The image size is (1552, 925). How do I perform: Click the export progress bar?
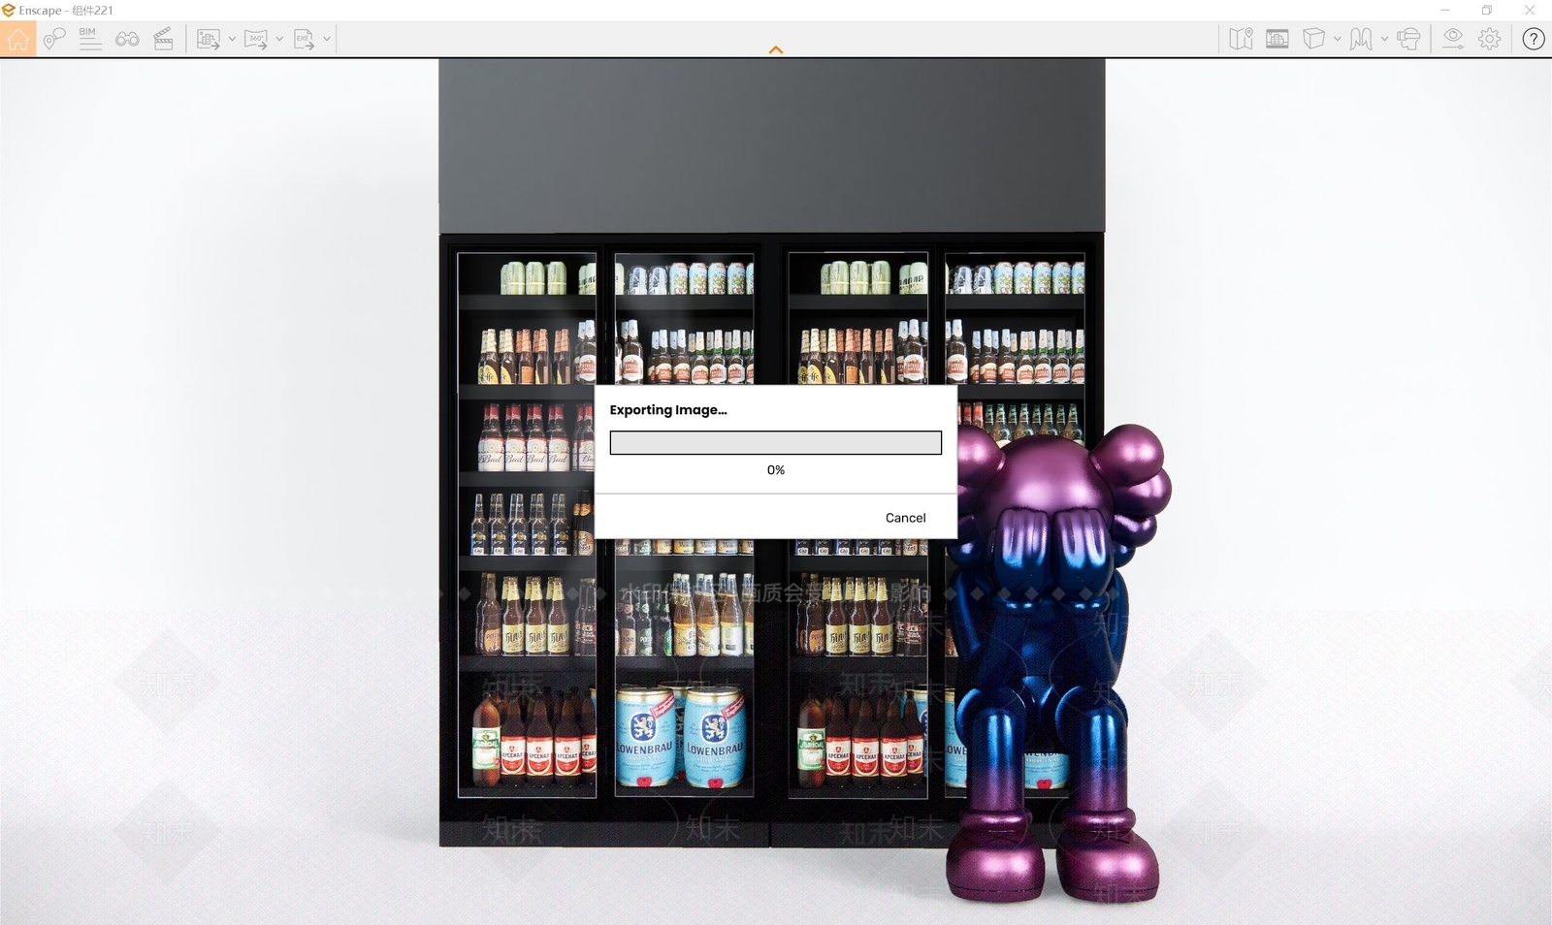pyautogui.click(x=776, y=443)
